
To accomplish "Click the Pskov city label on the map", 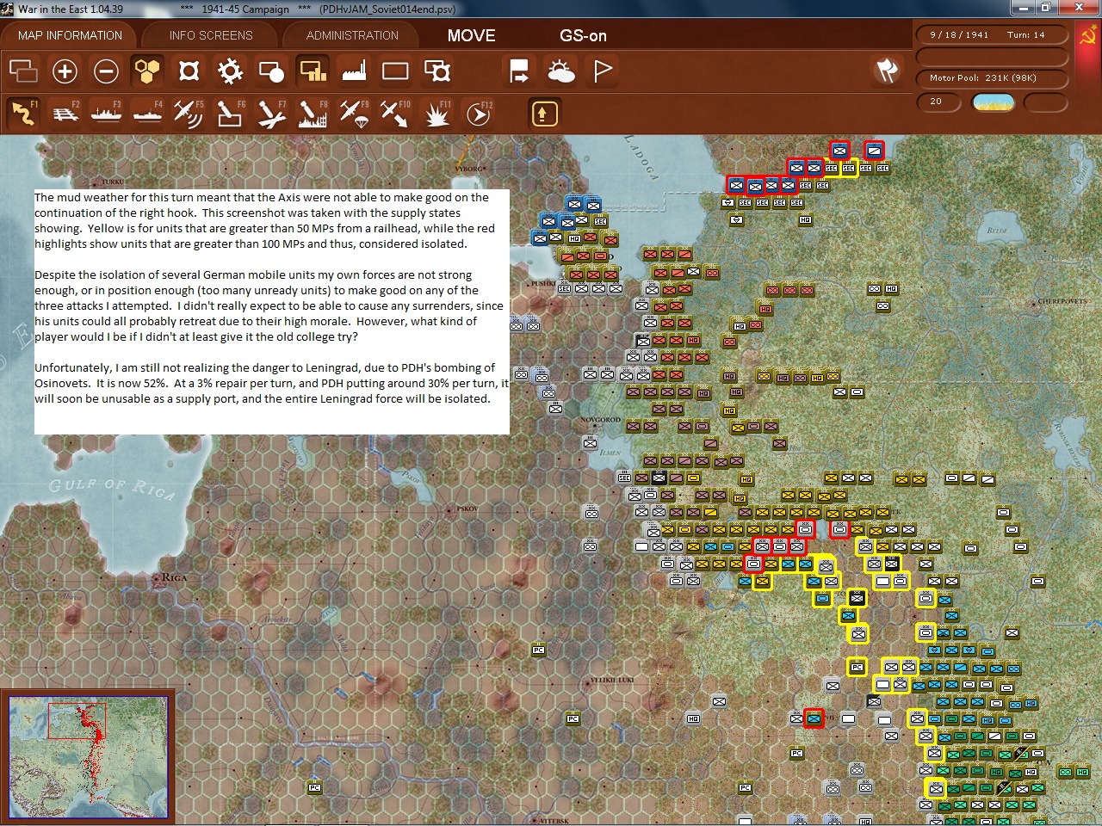I will pyautogui.click(x=467, y=509).
